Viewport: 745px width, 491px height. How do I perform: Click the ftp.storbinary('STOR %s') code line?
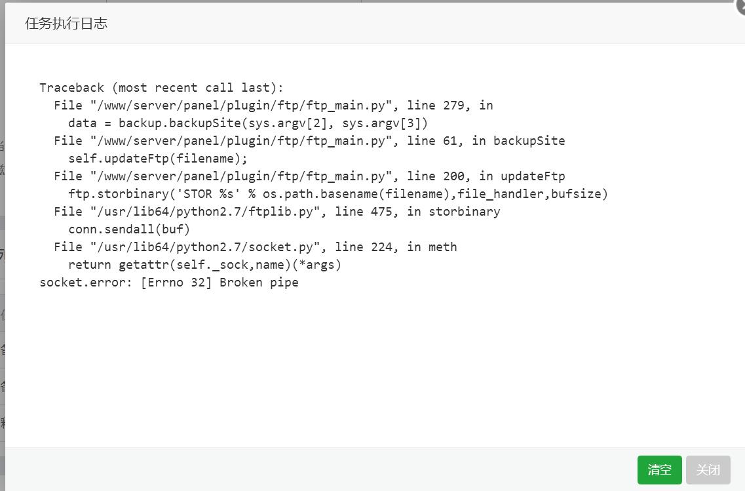click(338, 194)
